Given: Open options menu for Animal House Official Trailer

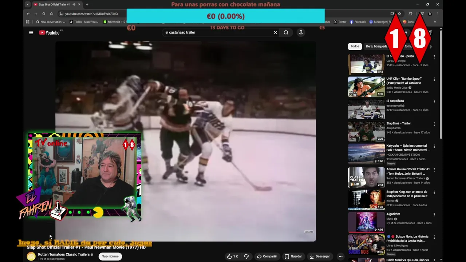Looking at the screenshot, I should [434, 170].
